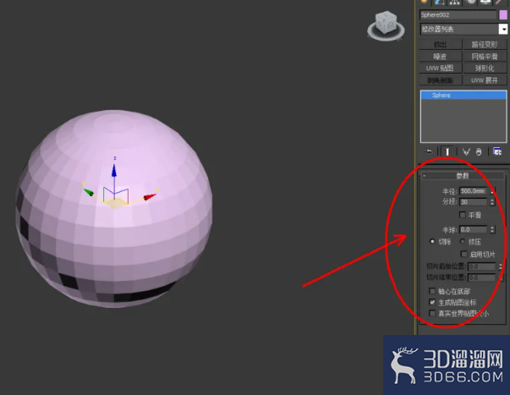Image resolution: width=510 pixels, height=395 pixels.
Task: Click the 挤出 modifier button
Action: pyautogui.click(x=441, y=44)
